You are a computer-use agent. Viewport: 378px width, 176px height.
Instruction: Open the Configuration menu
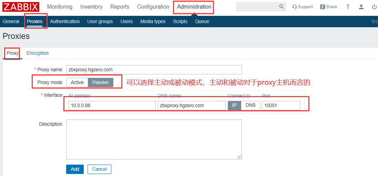[x=153, y=7]
